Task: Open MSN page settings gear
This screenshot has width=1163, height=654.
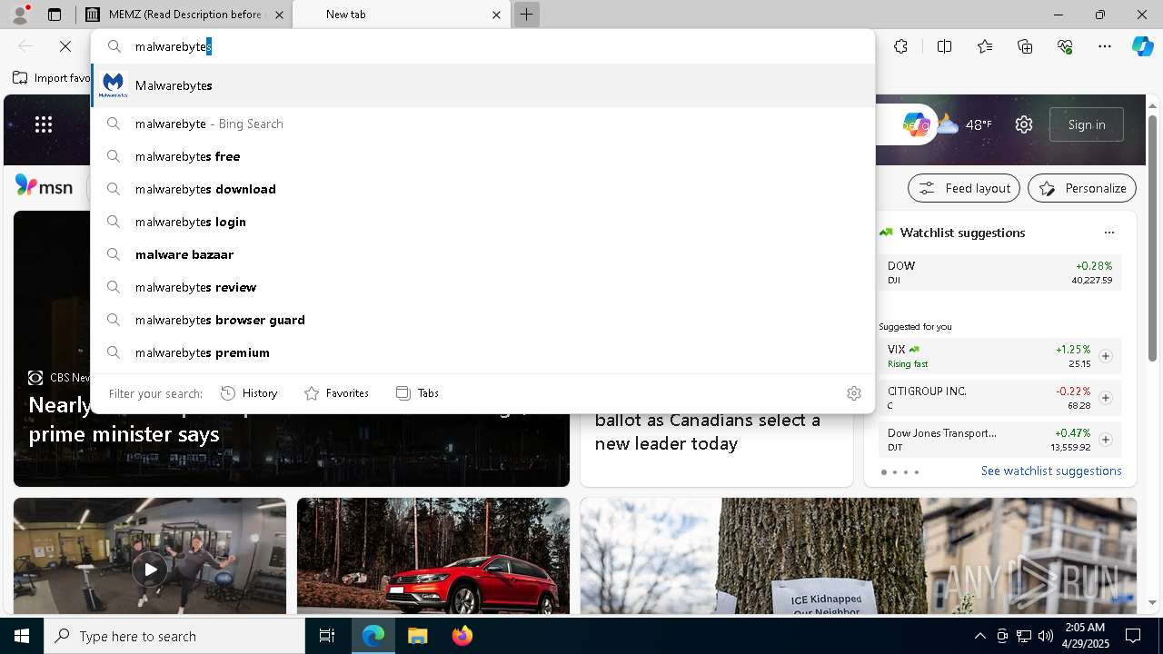Action: (x=1024, y=124)
